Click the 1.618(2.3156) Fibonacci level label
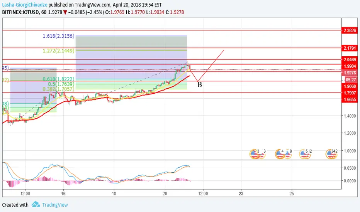 pos(59,36)
